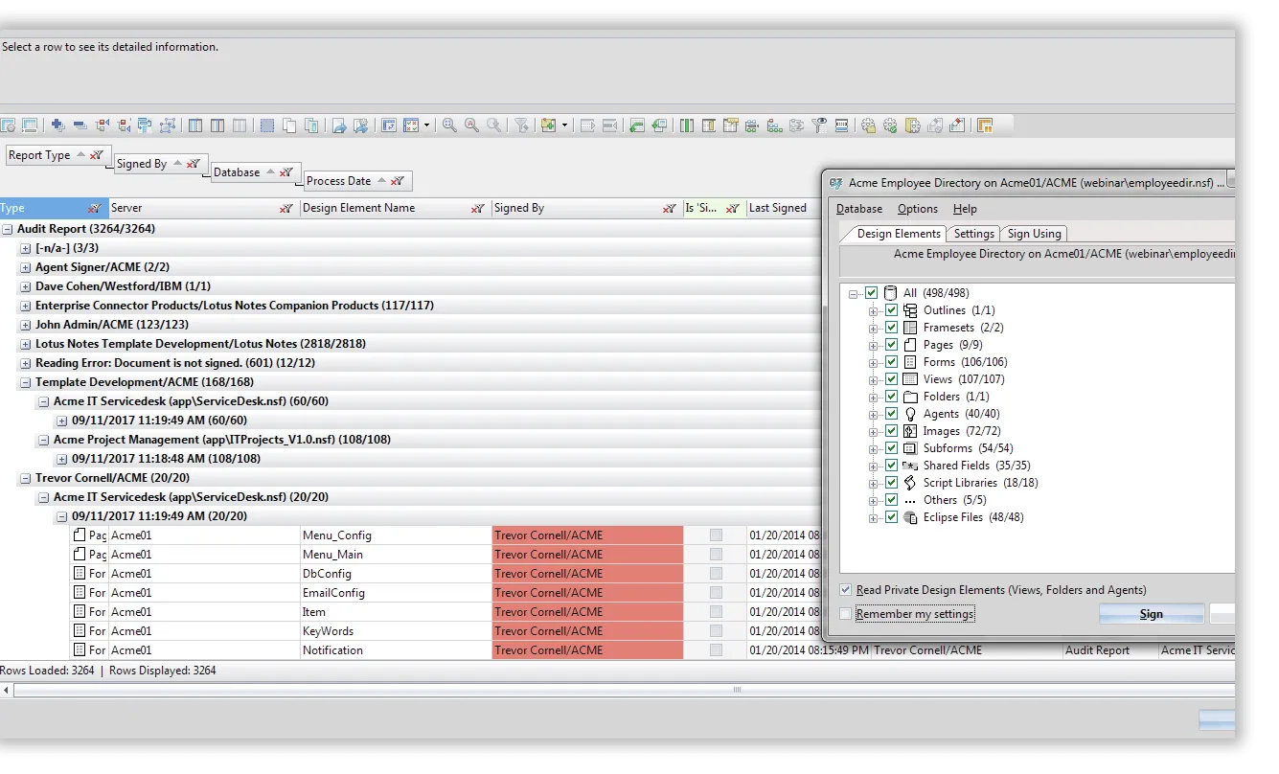Click the Process Date grouping header

tap(338, 181)
